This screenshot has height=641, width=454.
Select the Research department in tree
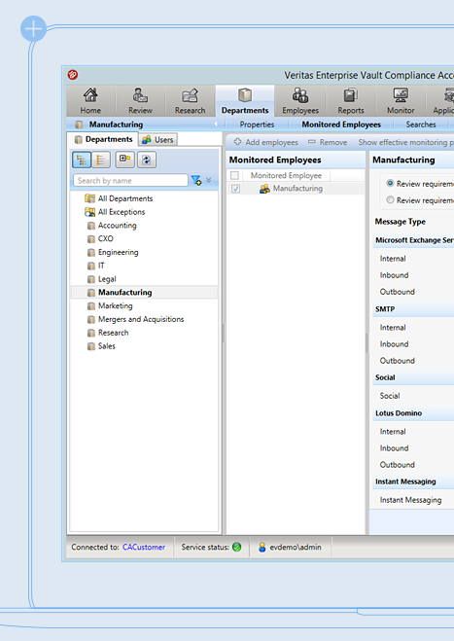(113, 333)
